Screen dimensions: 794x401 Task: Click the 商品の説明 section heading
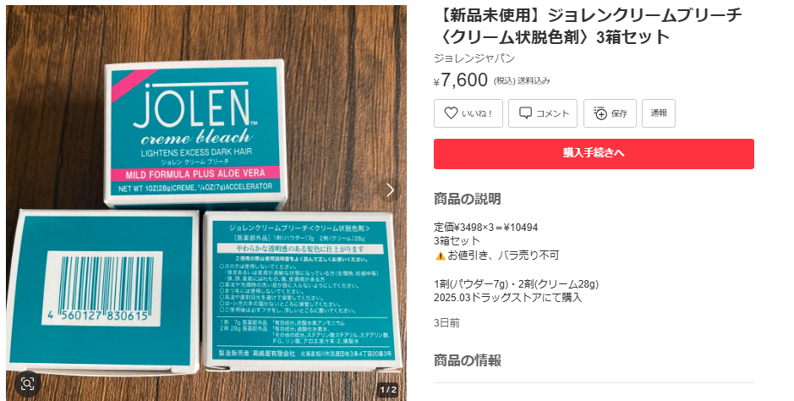coord(468,199)
